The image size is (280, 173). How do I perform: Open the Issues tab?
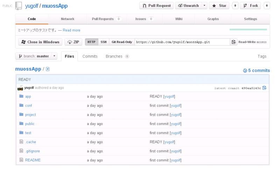pos(145,19)
